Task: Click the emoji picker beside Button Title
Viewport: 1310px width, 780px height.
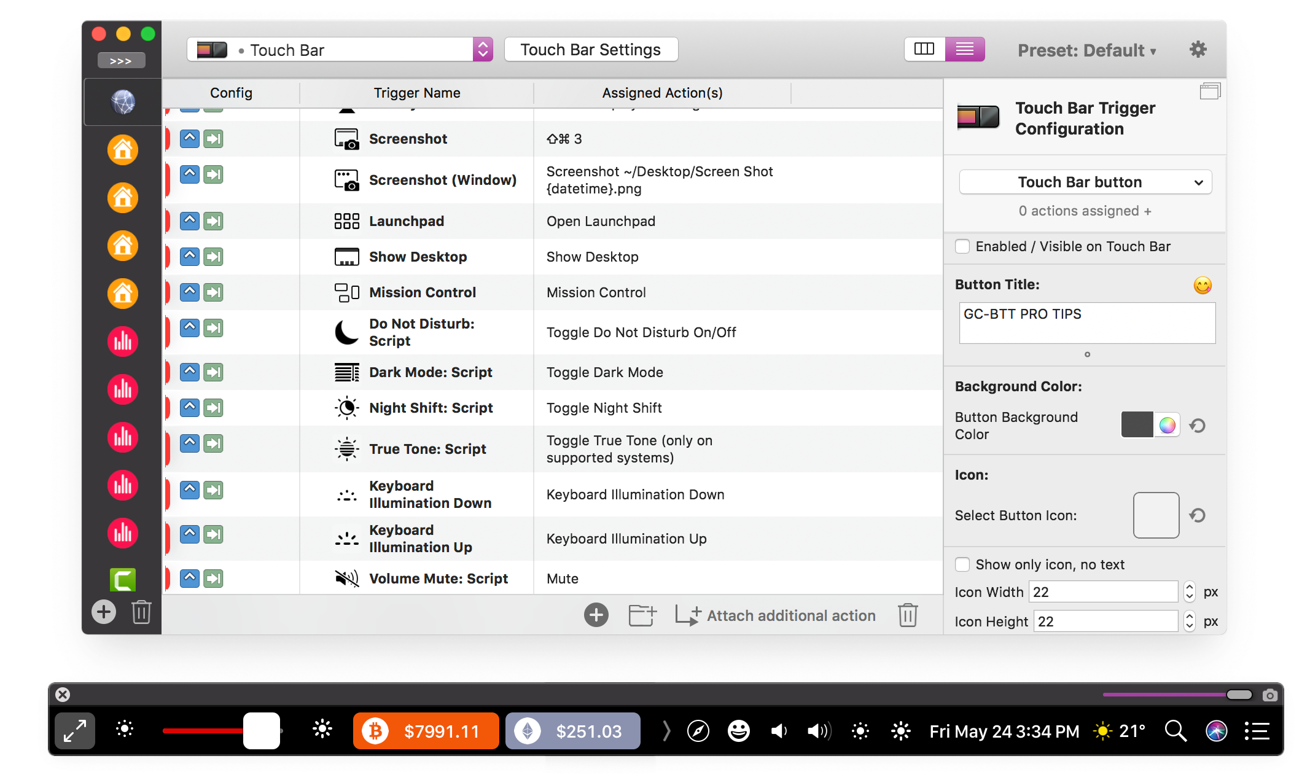Action: [x=1202, y=285]
